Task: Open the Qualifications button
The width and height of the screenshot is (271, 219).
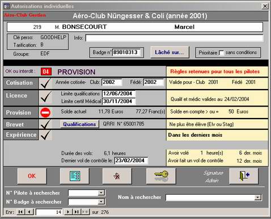Action: click(x=79, y=124)
